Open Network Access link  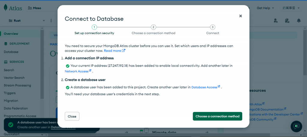(78, 71)
